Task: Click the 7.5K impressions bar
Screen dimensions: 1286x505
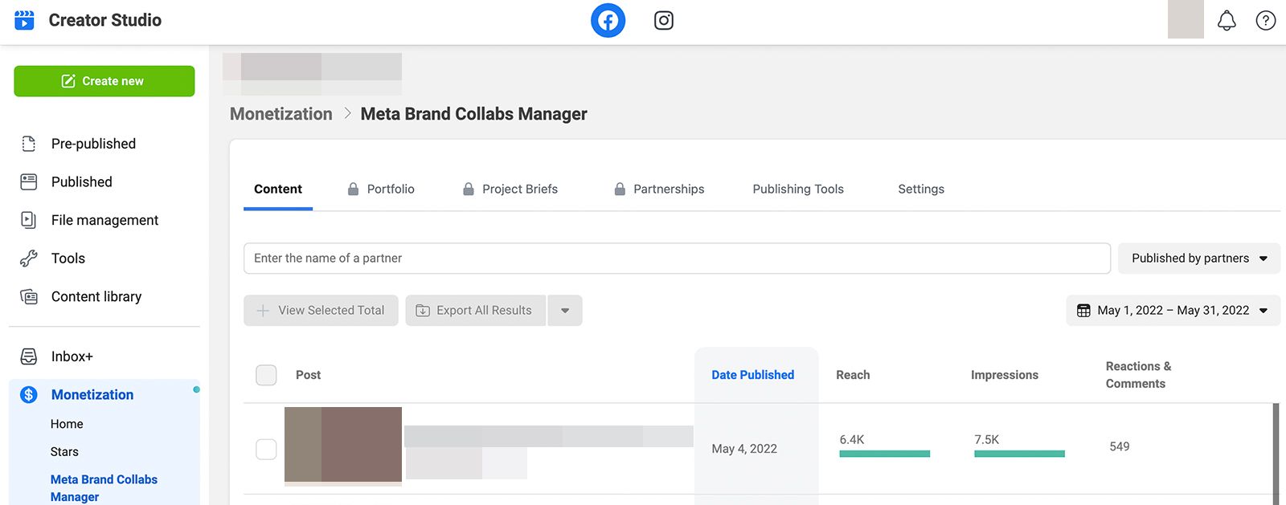Action: pyautogui.click(x=1019, y=454)
